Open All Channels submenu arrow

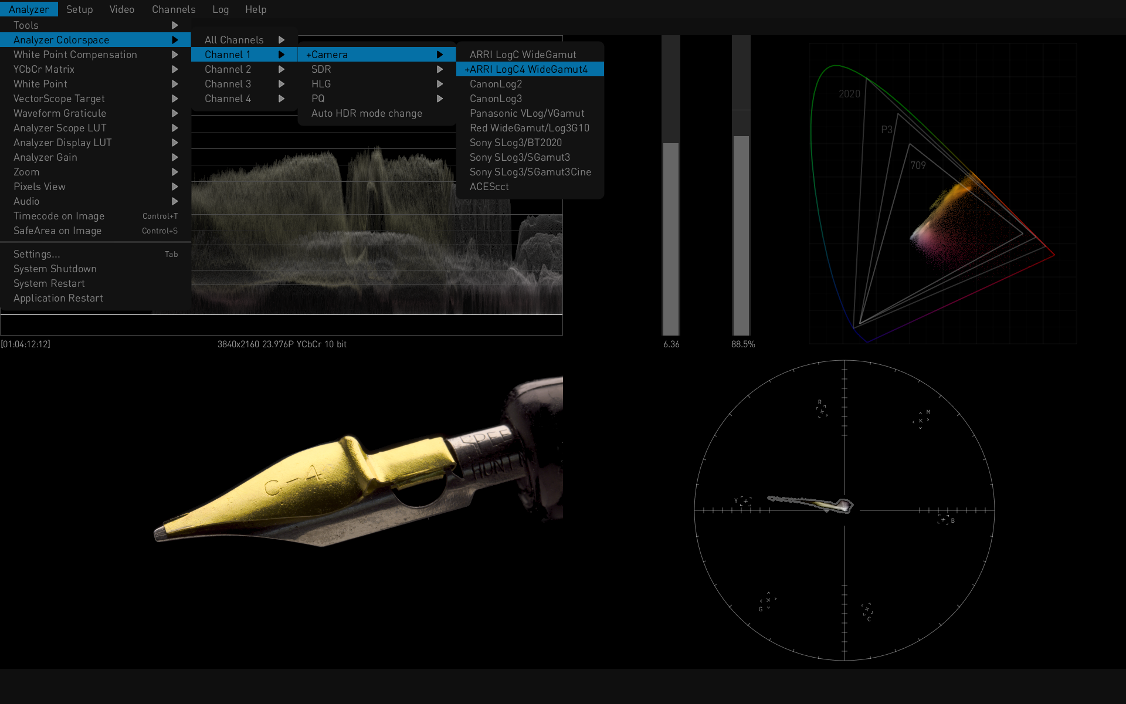pos(281,40)
